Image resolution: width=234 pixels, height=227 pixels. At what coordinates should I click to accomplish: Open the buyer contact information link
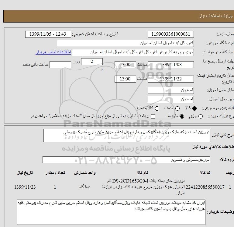tap(53, 52)
